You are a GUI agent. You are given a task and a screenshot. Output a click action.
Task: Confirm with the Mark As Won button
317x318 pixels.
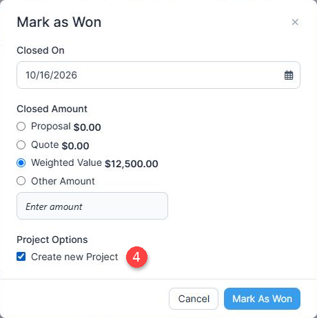[x=262, y=299]
